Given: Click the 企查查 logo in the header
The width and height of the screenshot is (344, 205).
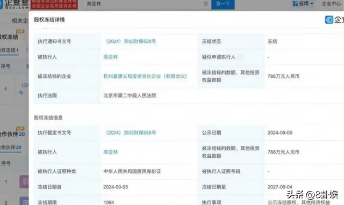Looking at the screenshot, I should (x=15, y=4).
